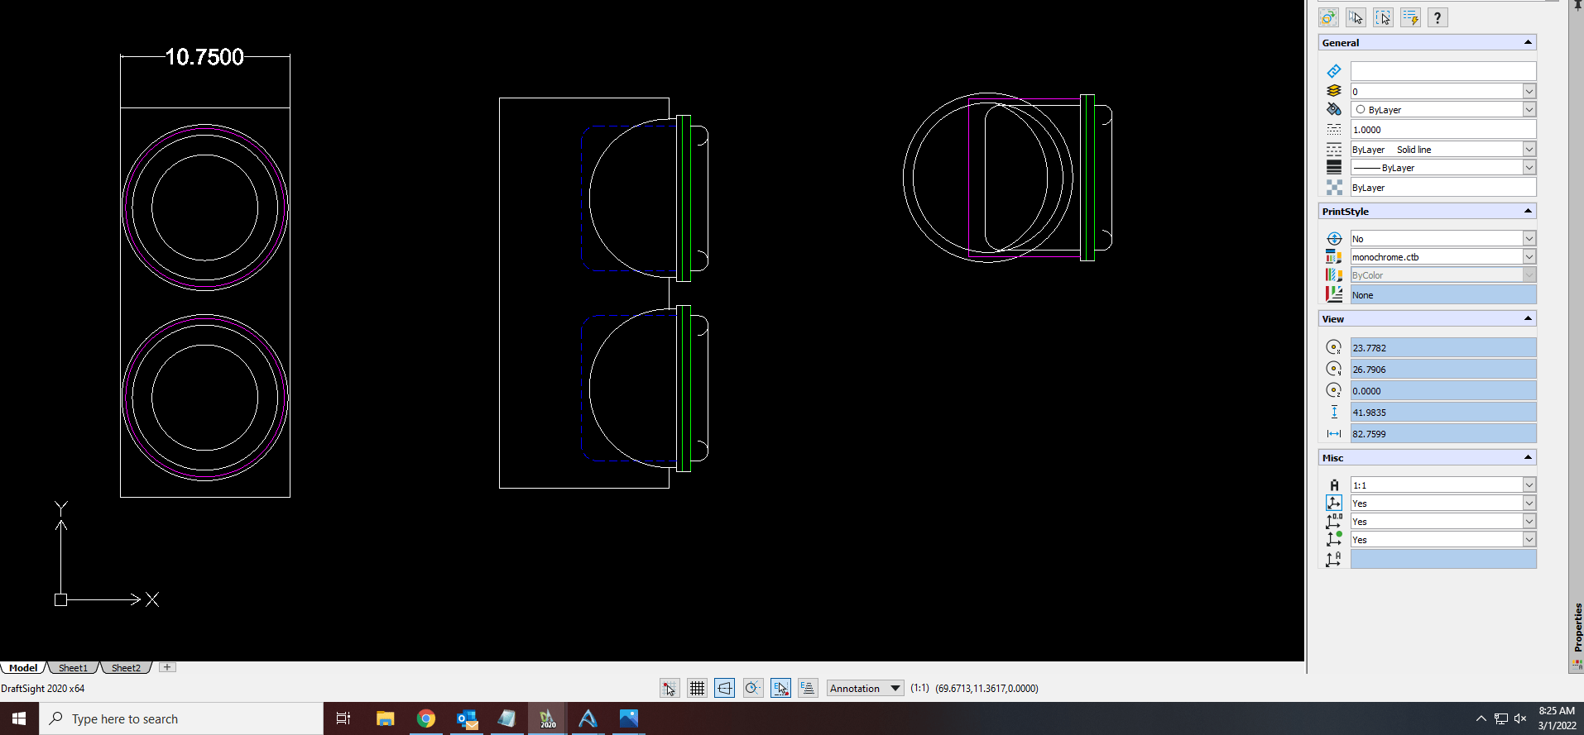The image size is (1584, 735).
Task: Click the view height icon beside 41.9835
Action: (1333, 413)
